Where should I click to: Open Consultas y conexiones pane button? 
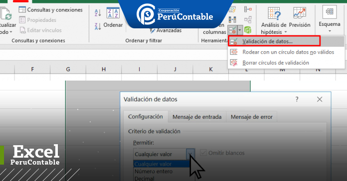[51, 10]
